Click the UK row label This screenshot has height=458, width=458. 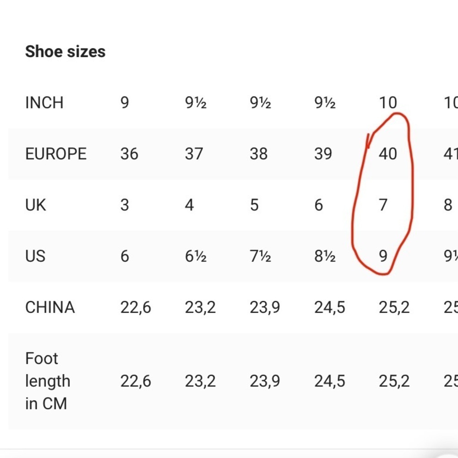click(x=36, y=205)
